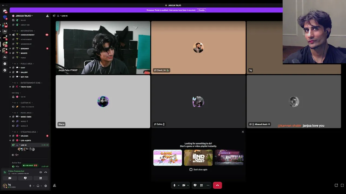Open the ANNOUNCEMENT channel
The image size is (346, 194).
(30, 35)
